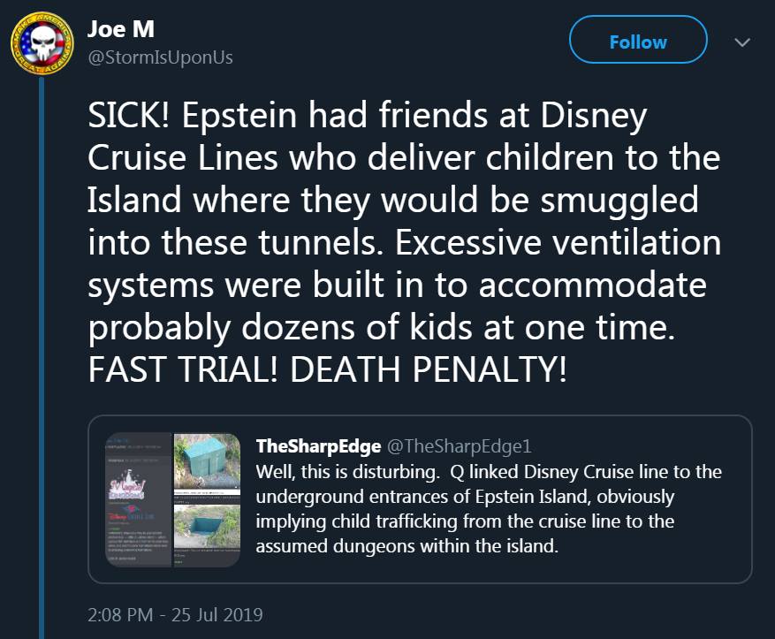Click "assumed dungeons within the island" line

(407, 545)
